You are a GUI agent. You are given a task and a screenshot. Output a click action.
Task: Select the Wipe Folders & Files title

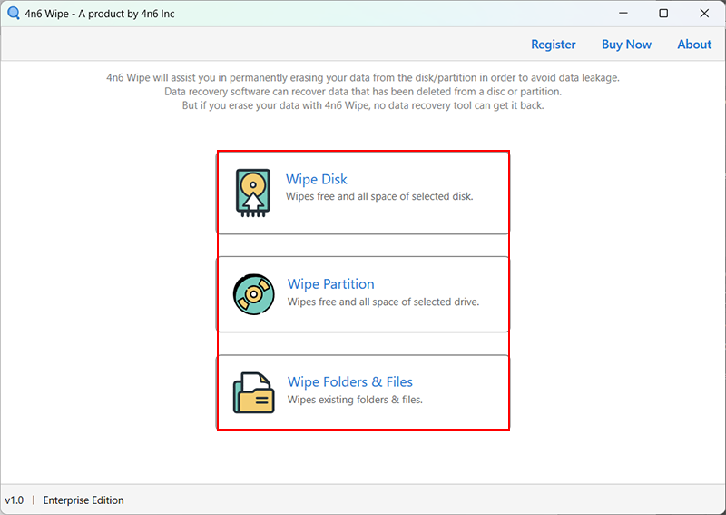coord(350,382)
